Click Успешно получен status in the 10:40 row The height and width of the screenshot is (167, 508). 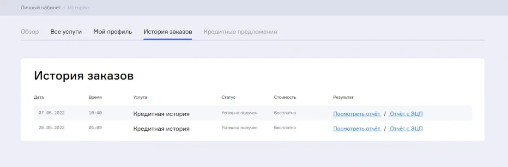click(x=239, y=113)
